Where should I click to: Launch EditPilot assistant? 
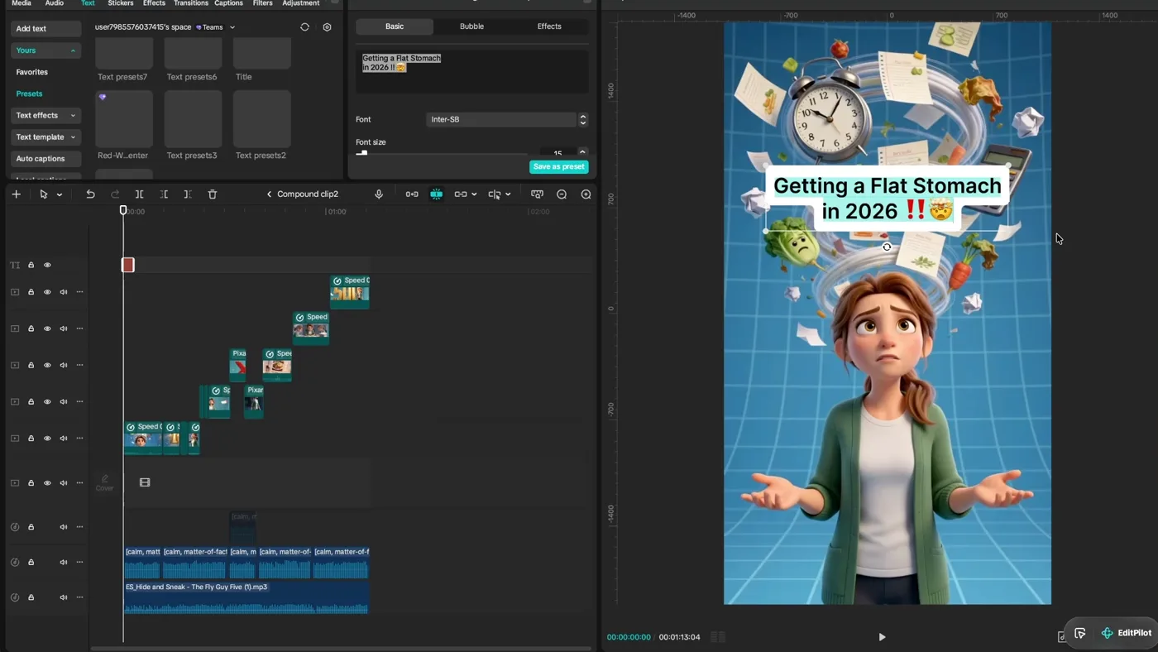point(1127,633)
